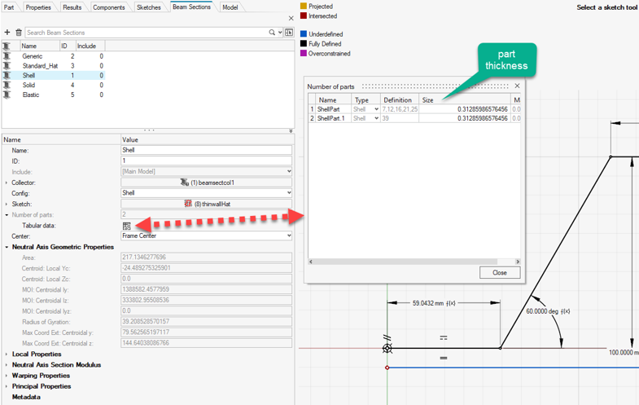Screen dimensions: 639x405
Task: Click the beamsectcol1 collector icon
Action: [185, 183]
